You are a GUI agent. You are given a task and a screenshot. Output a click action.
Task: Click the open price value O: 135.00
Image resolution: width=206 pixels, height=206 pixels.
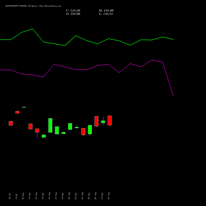(73, 14)
